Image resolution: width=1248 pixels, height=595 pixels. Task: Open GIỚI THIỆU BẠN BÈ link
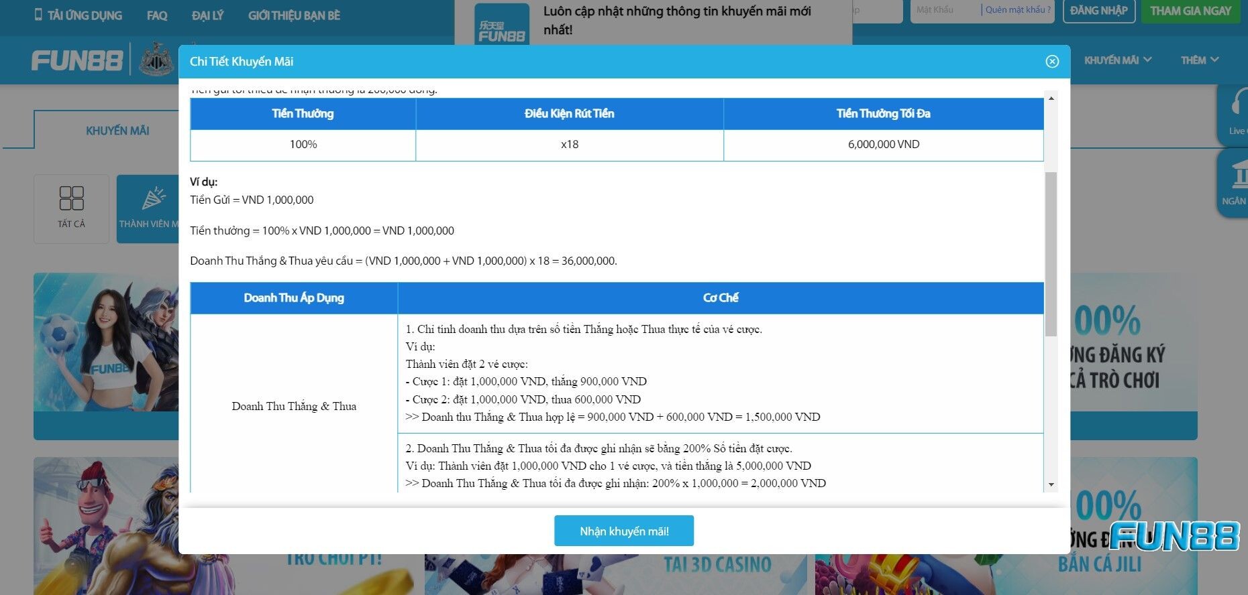pyautogui.click(x=294, y=15)
